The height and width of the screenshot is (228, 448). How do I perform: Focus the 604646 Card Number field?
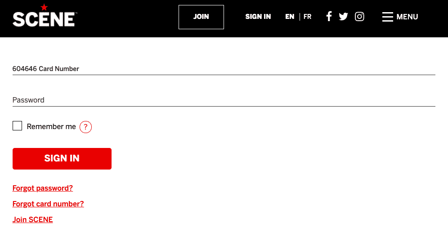224,69
